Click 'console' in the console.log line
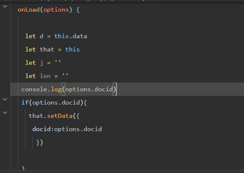Screen dimensions: 244x173 point(34,90)
